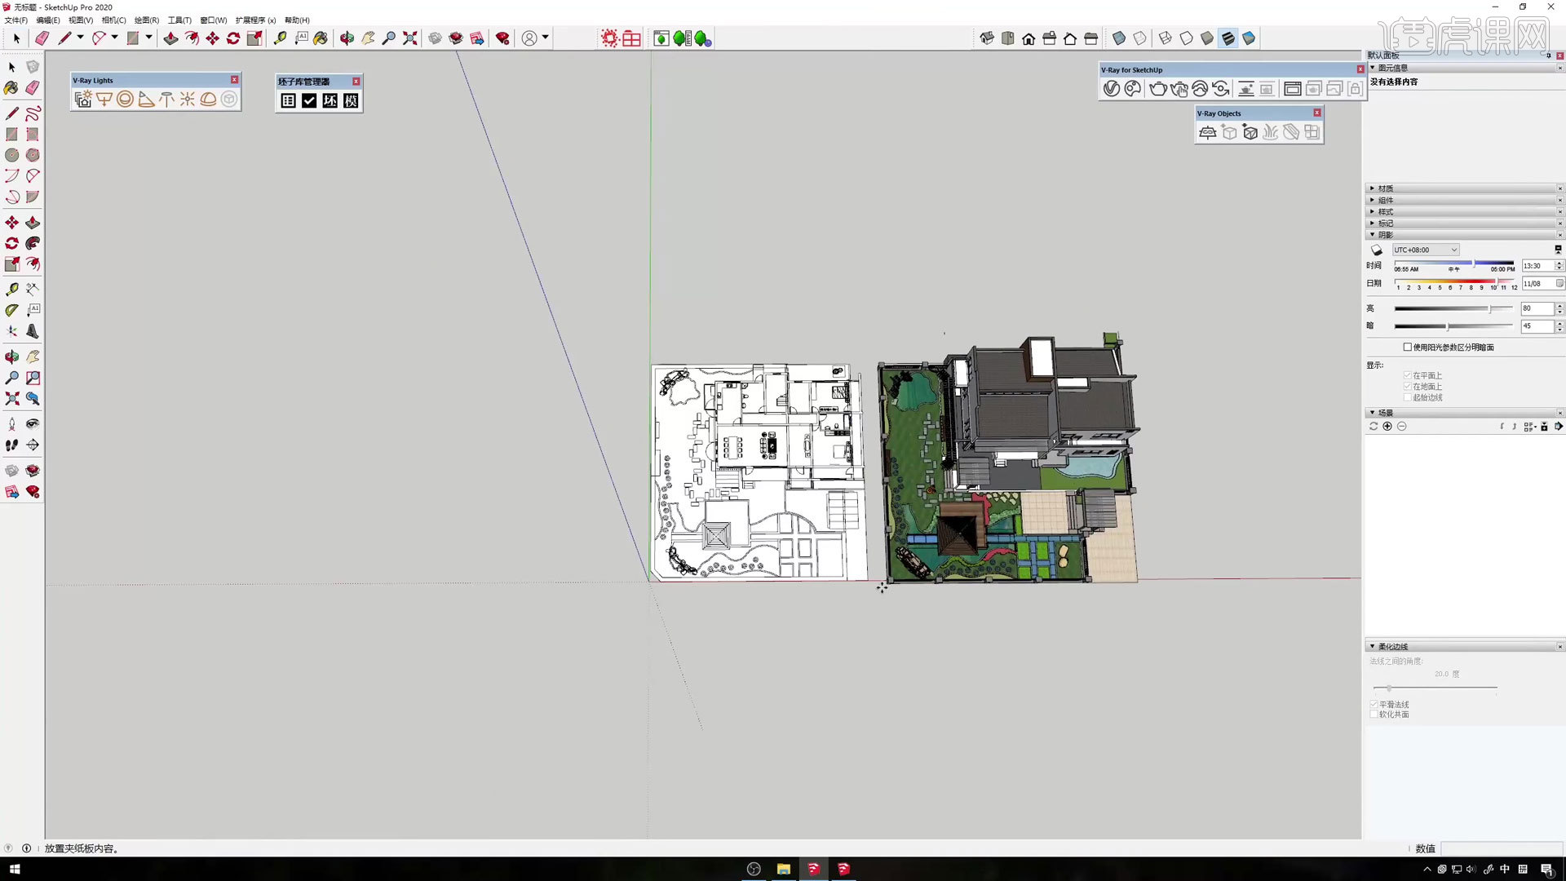
Task: Open the UTC+08:00 timezone dropdown
Action: tap(1425, 250)
